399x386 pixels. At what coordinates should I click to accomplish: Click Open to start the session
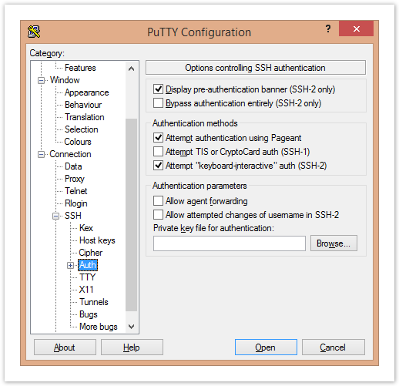click(x=266, y=347)
